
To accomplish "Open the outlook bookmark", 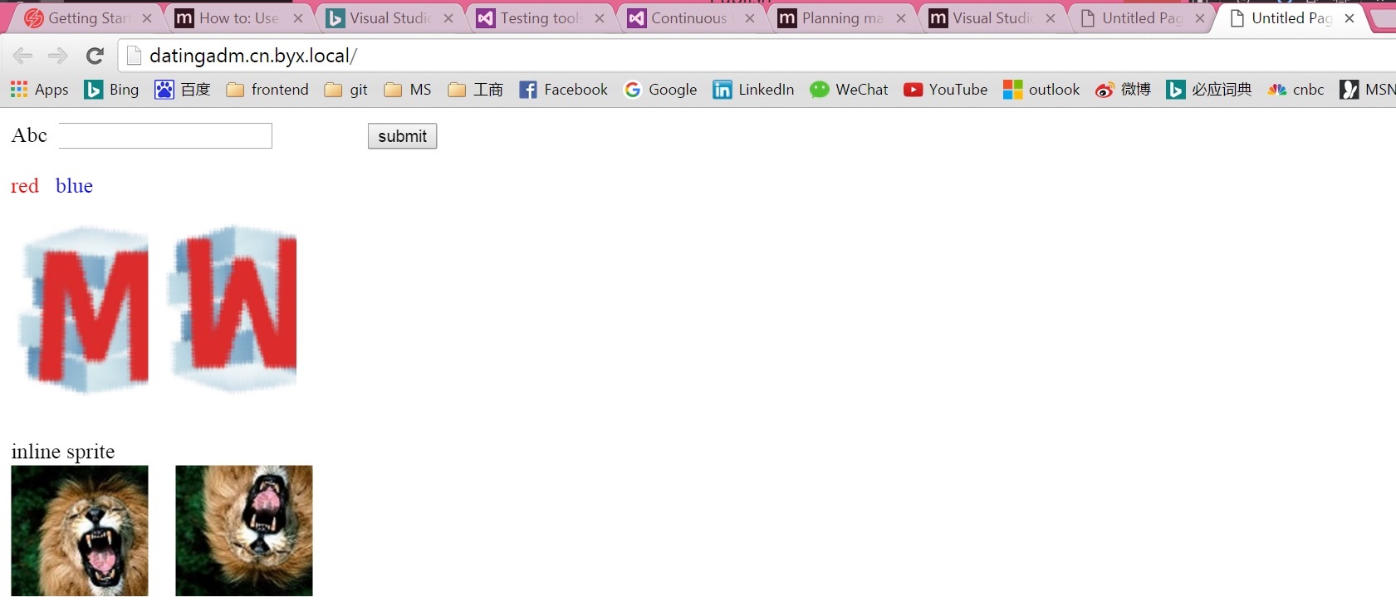I will [x=1041, y=90].
